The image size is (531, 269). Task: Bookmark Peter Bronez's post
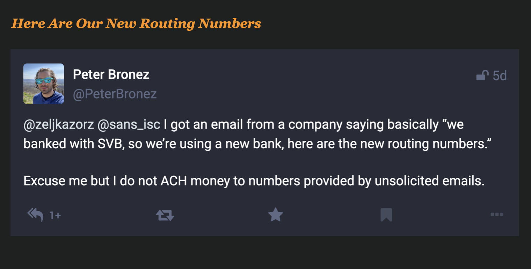tap(386, 215)
